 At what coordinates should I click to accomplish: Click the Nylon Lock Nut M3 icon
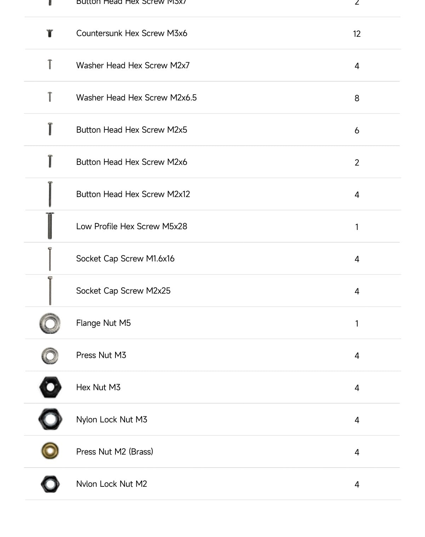pyautogui.click(x=50, y=419)
